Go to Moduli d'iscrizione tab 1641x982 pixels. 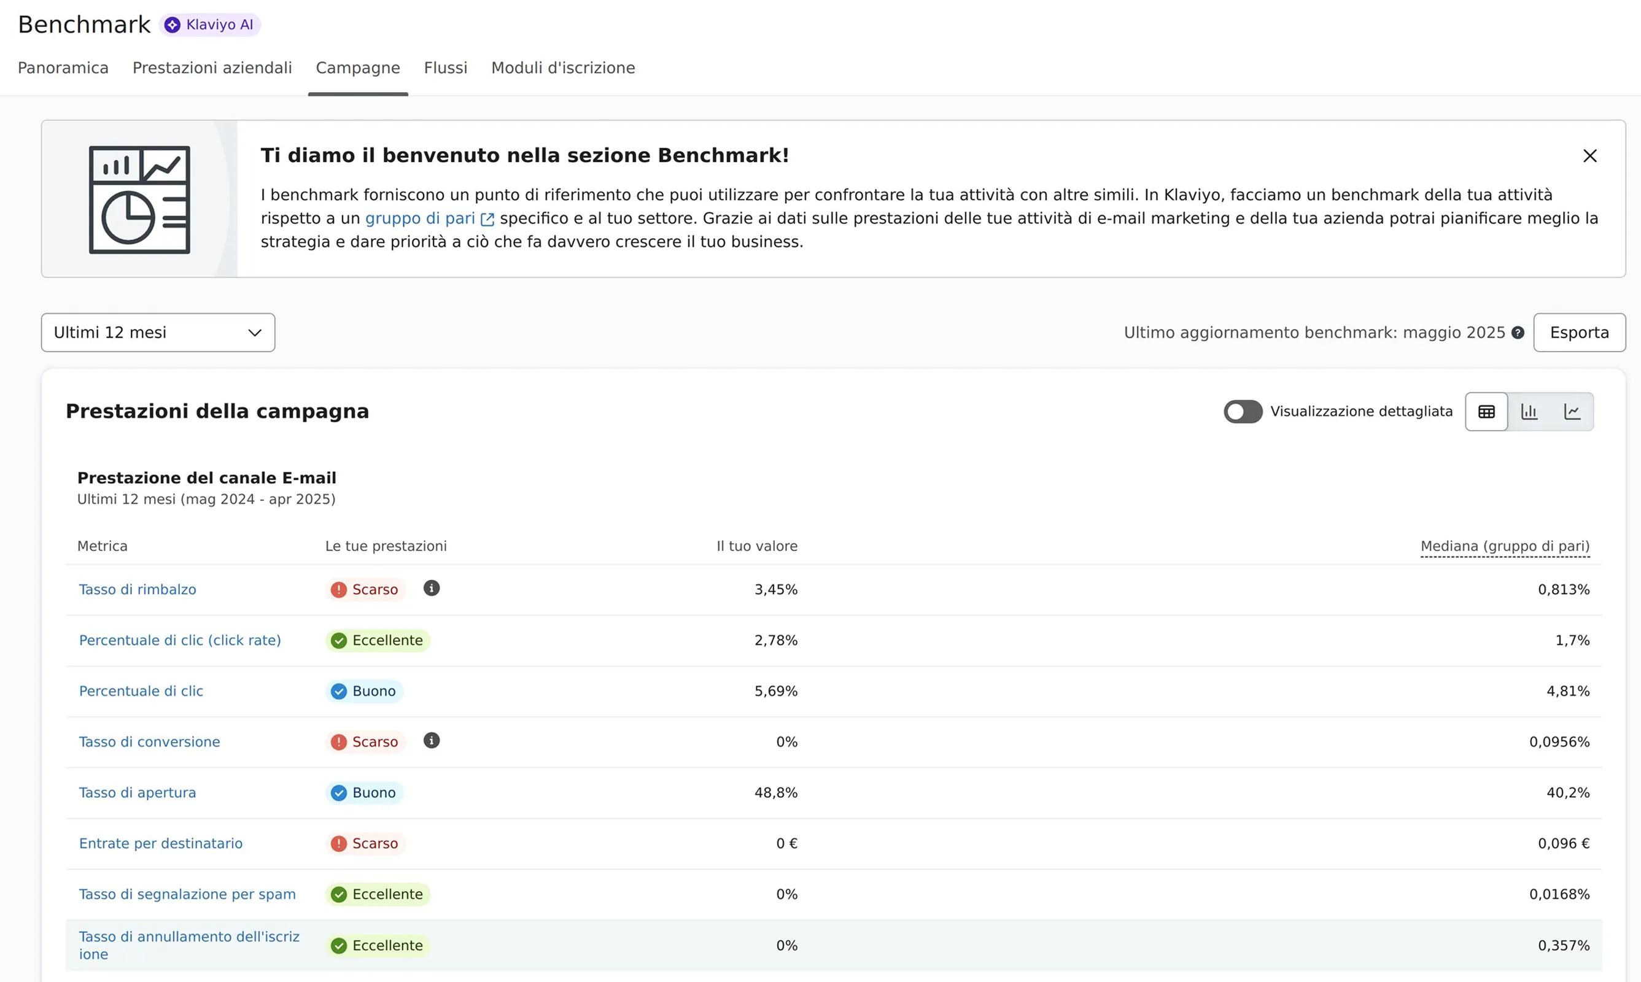click(562, 68)
